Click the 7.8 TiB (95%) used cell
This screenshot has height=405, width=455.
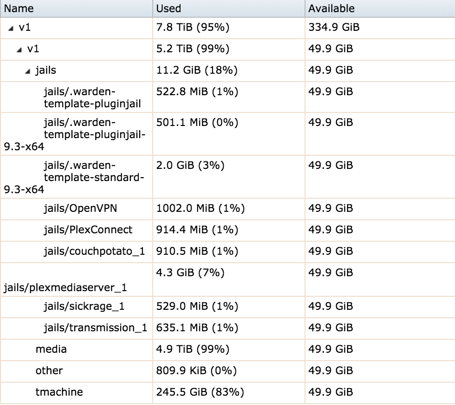[x=228, y=28]
